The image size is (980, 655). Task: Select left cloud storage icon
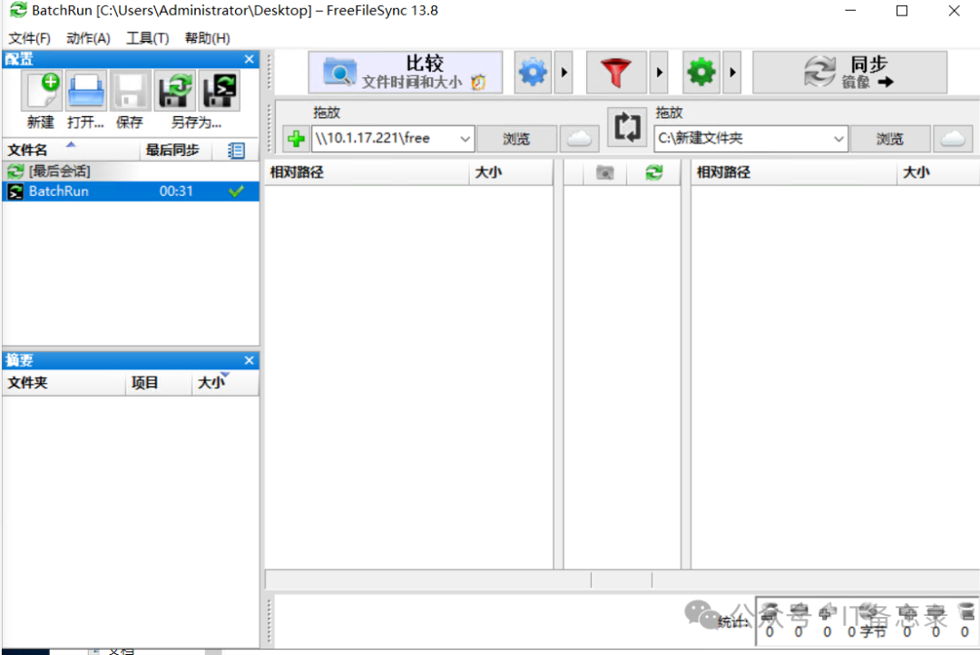[579, 139]
